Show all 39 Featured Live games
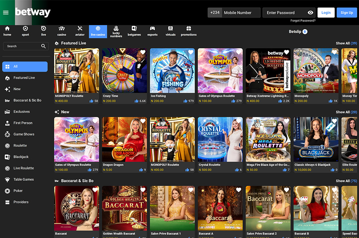The width and height of the screenshot is (359, 238). click(346, 43)
